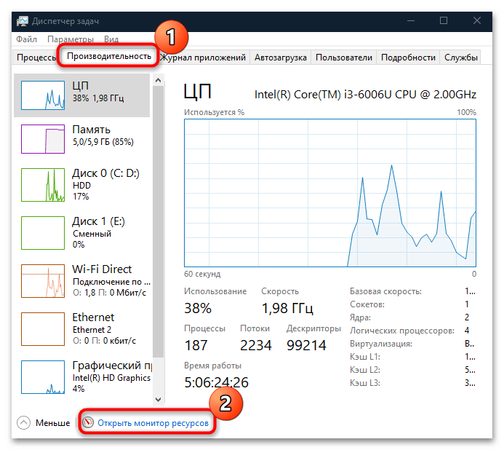Click the 5:06:24:26 uptime value
The width and height of the screenshot is (504, 450).
pos(216,382)
